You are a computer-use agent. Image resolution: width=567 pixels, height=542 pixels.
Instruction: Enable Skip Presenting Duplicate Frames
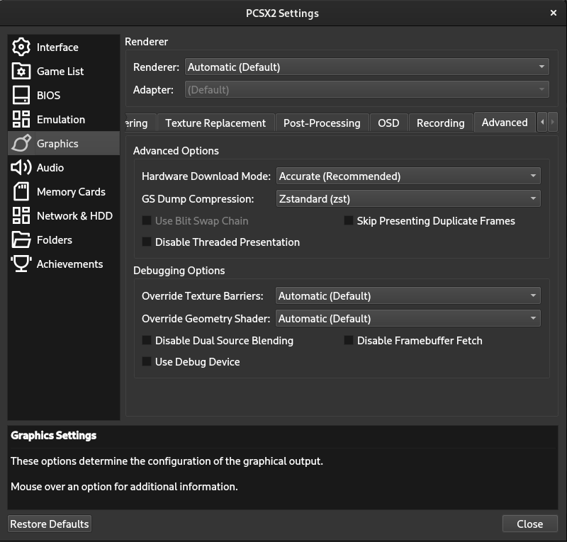348,220
